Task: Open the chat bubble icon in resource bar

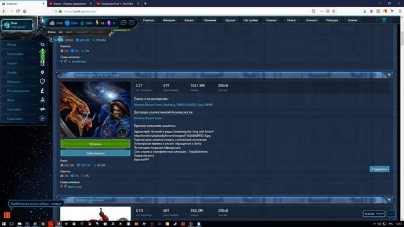Action: click(124, 23)
